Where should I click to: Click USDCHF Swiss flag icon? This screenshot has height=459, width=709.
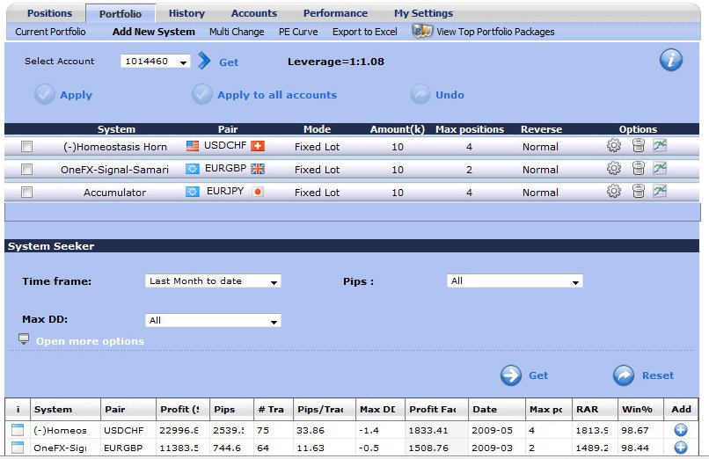[258, 146]
